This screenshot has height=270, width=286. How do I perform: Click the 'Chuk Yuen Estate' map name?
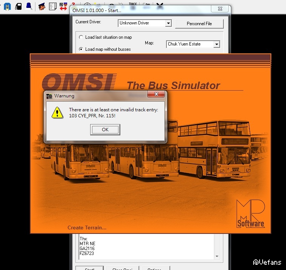(184, 44)
